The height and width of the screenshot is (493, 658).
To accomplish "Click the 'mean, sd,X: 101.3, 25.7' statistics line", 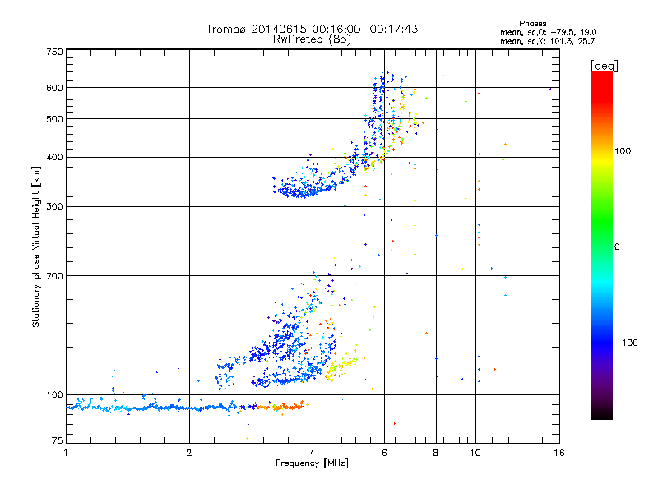I will (547, 41).
